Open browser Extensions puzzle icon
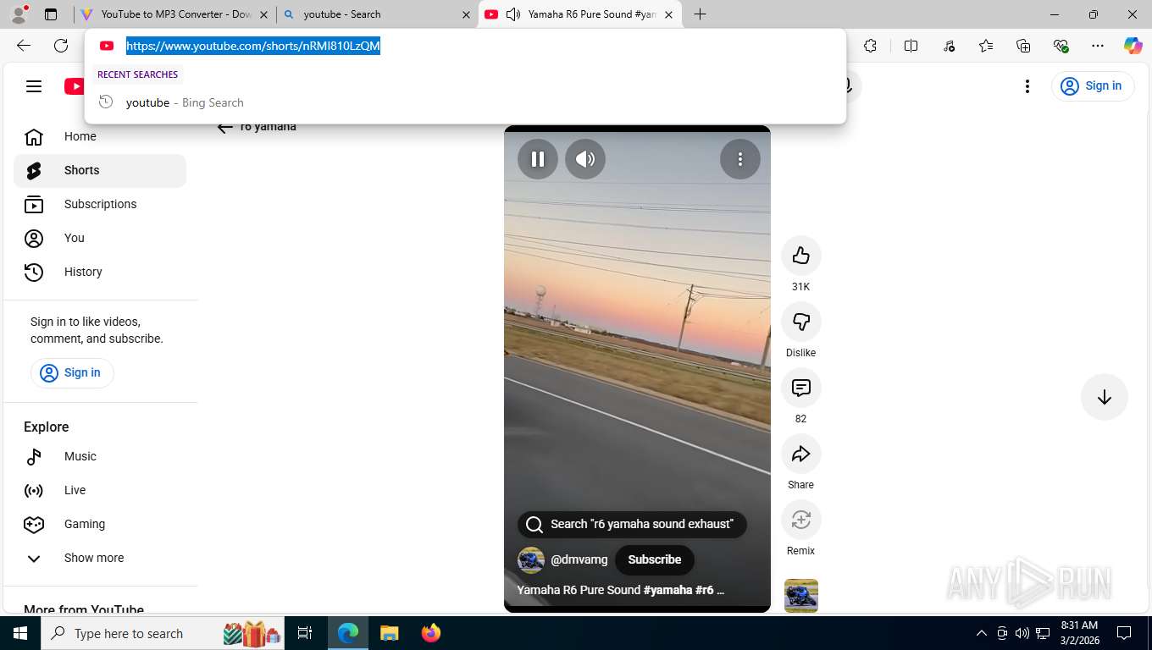This screenshot has height=650, width=1152. (870, 46)
